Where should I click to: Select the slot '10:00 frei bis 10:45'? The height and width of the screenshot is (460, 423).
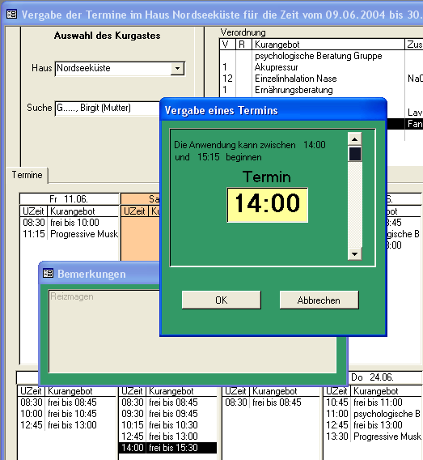coord(67,414)
